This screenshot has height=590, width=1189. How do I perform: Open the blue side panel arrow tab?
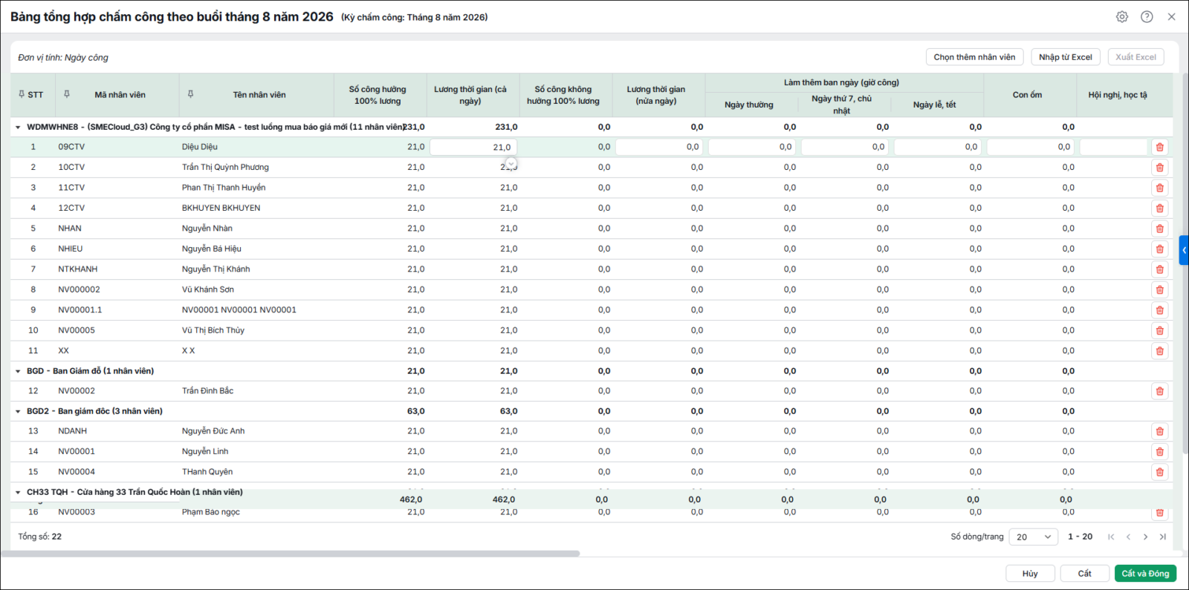point(1184,250)
